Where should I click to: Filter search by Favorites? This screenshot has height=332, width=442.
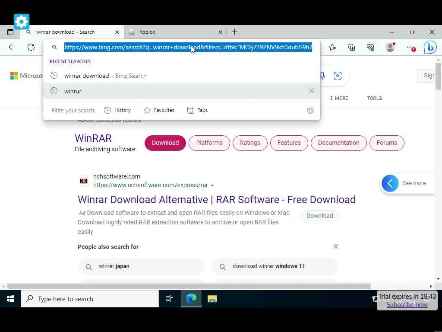click(x=159, y=110)
